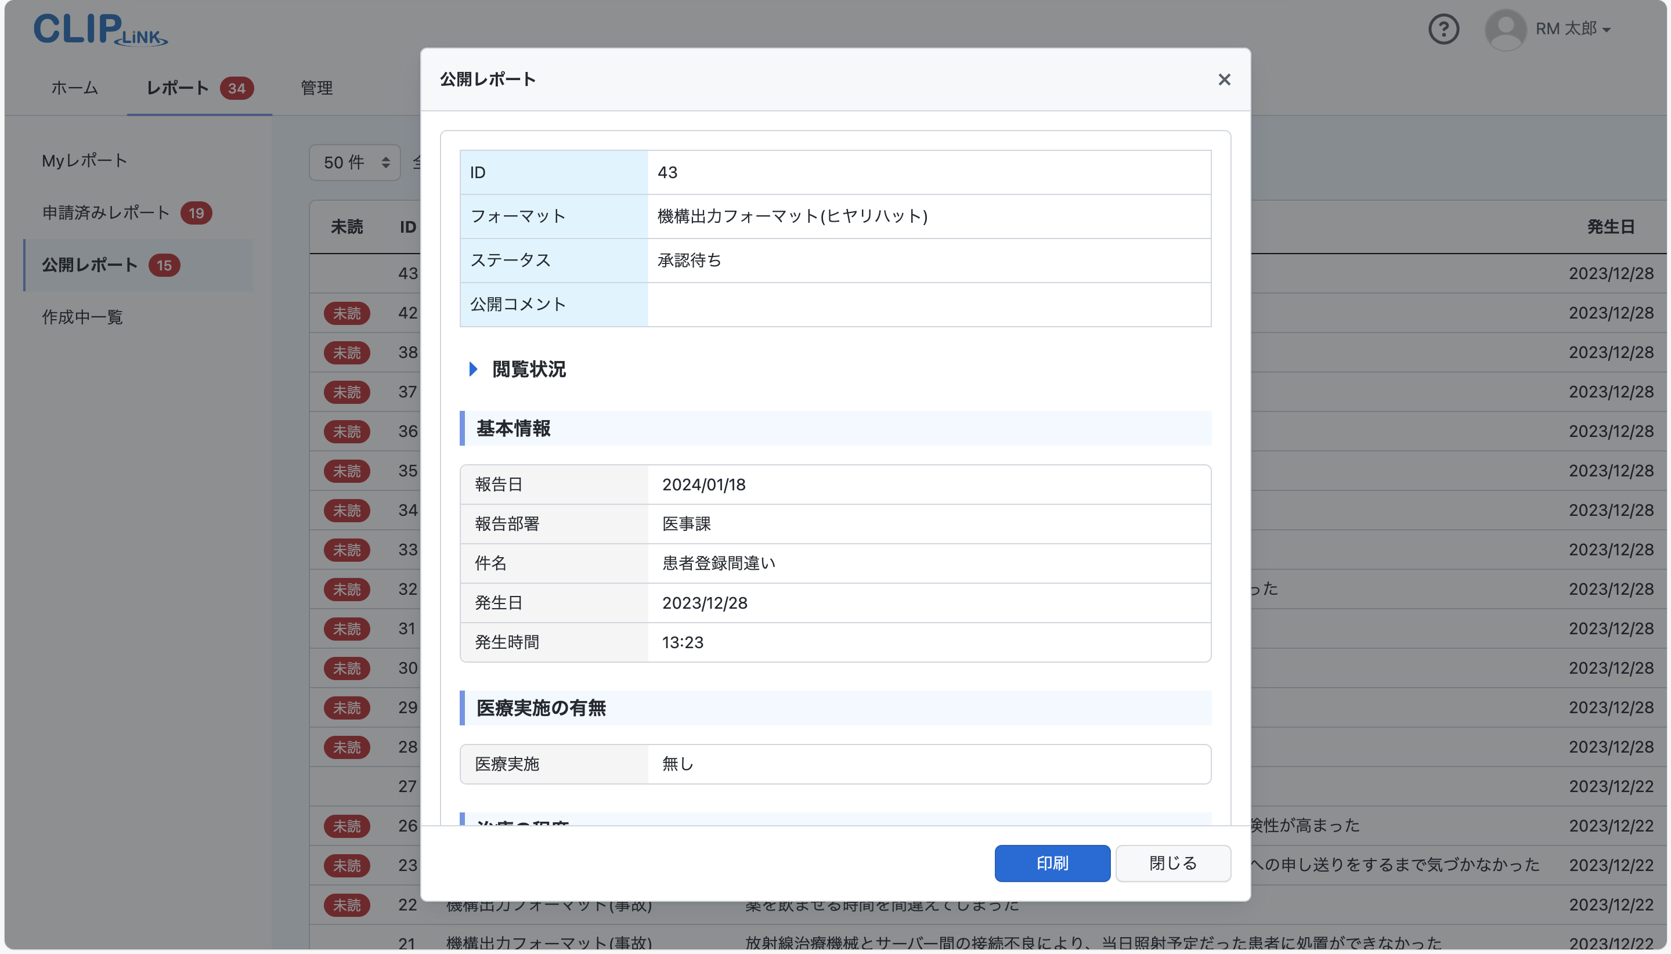Switch to the 管理 tab
The width and height of the screenshot is (1671, 954).
click(x=316, y=87)
